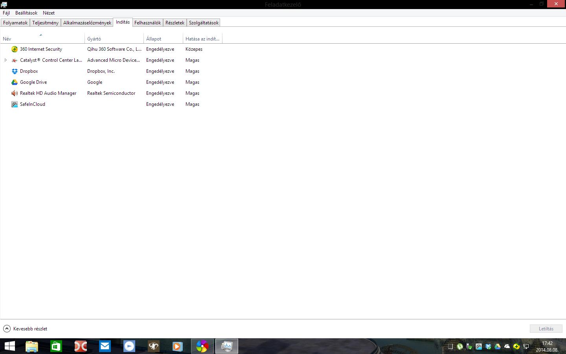
Task: Switch to the Szolgáltatások tab
Action: (204, 23)
